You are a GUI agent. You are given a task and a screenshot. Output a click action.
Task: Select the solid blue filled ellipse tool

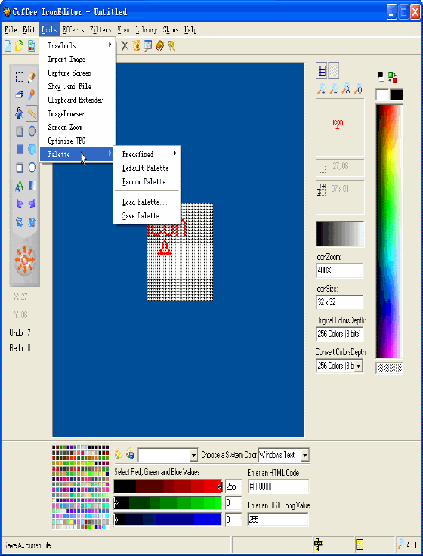pyautogui.click(x=32, y=150)
